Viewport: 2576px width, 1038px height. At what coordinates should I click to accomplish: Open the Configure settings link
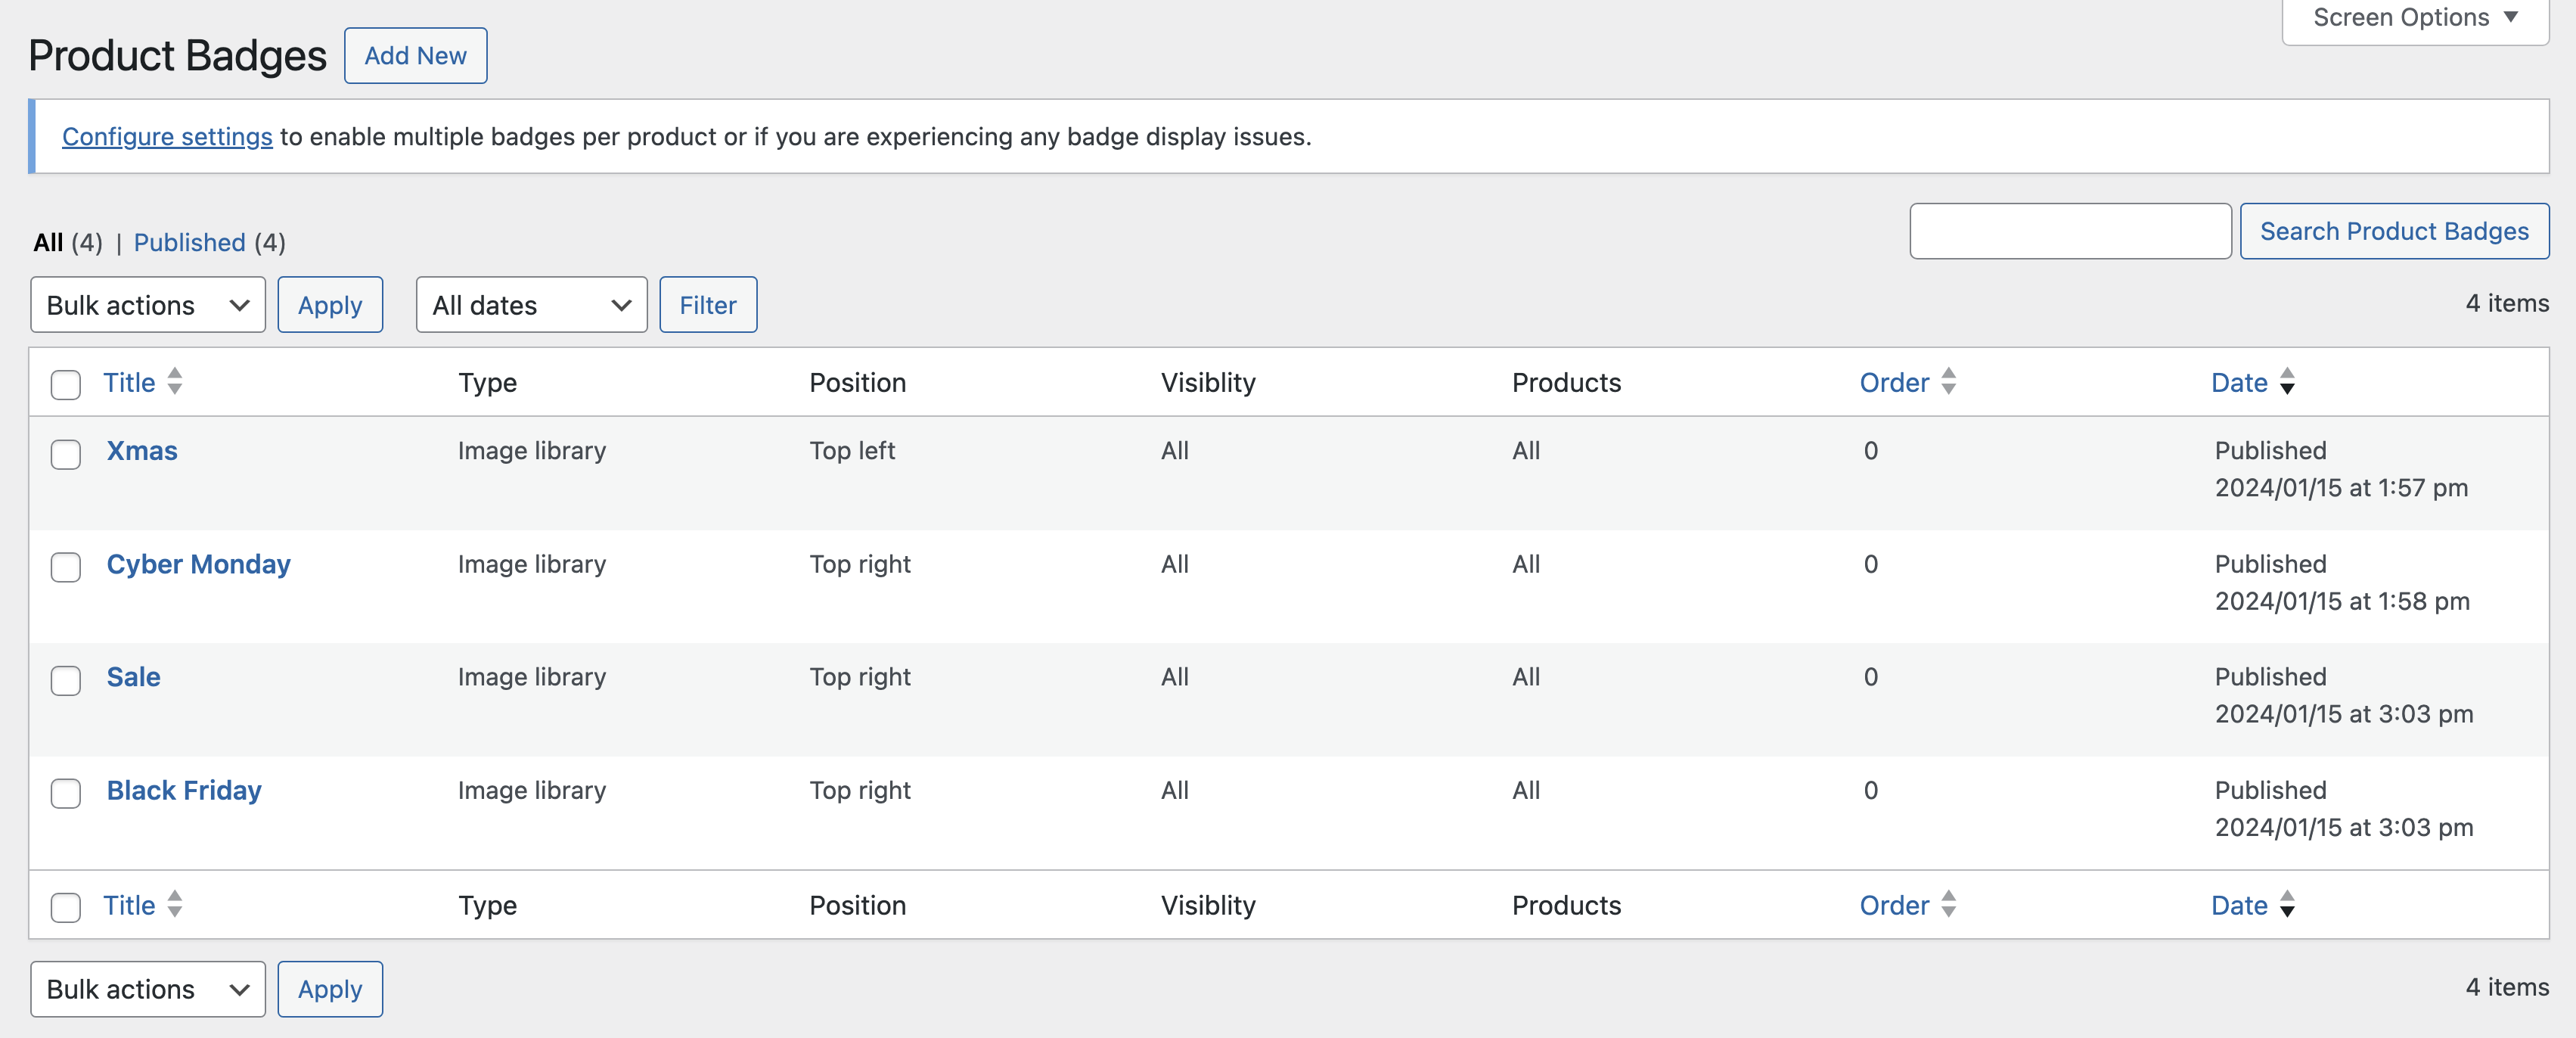coord(167,137)
